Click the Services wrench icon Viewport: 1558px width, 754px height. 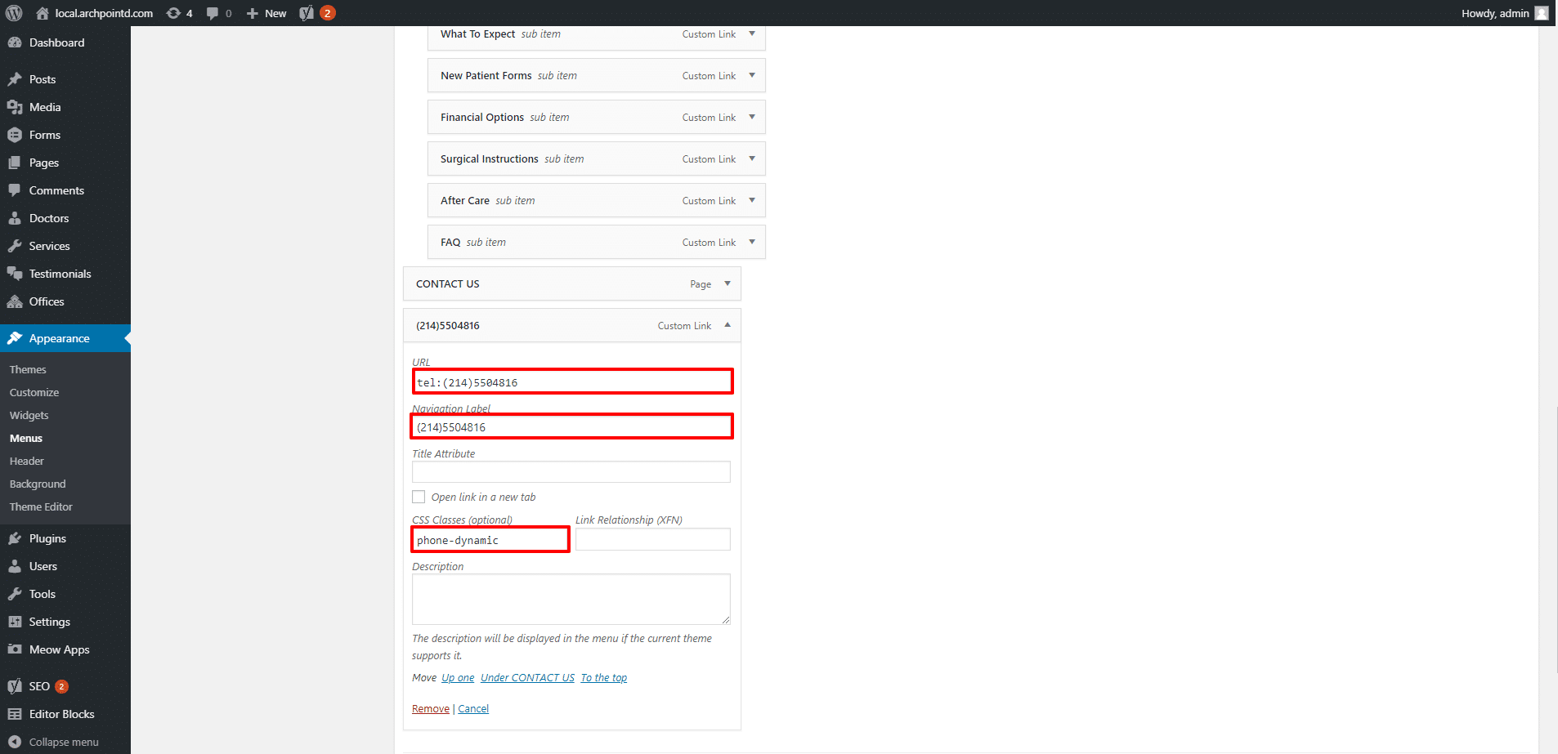tap(15, 246)
